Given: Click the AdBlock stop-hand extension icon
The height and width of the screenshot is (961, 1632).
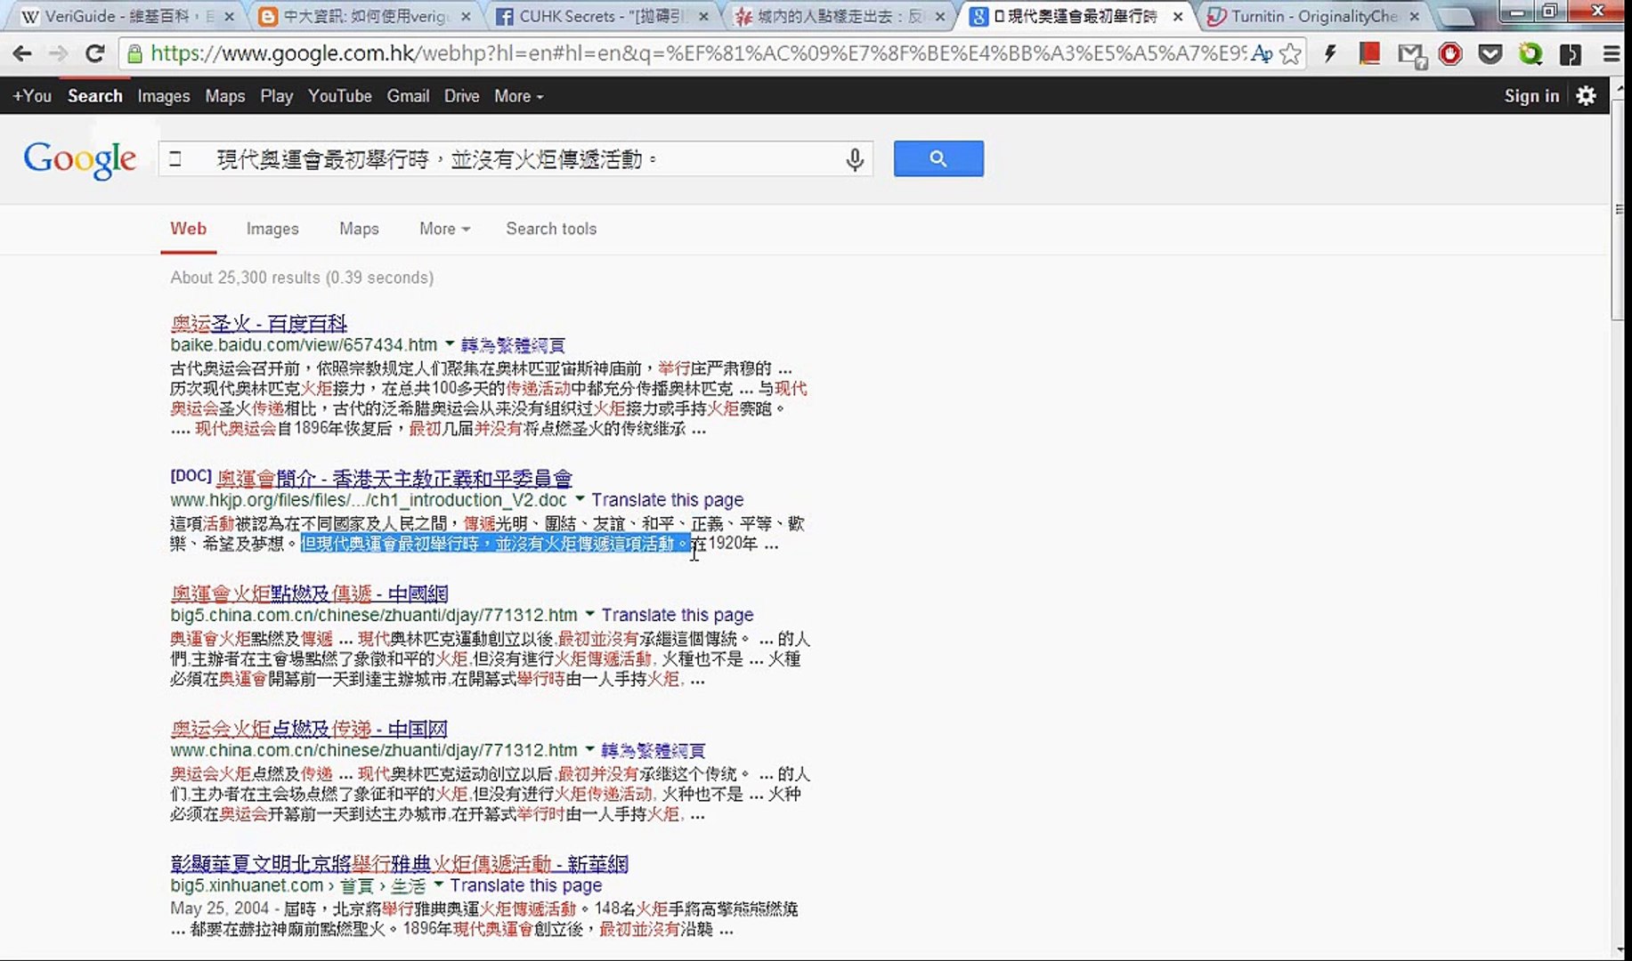Looking at the screenshot, I should point(1450,54).
